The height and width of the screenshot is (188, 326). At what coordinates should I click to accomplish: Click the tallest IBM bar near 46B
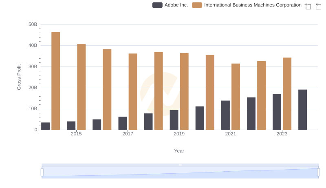click(x=56, y=81)
